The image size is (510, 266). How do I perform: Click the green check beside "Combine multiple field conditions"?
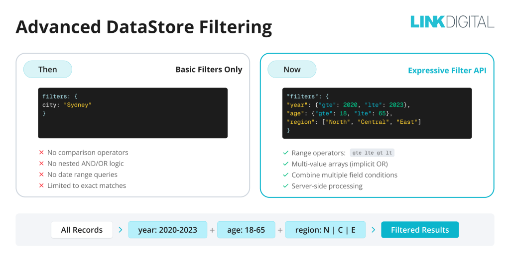[x=285, y=175]
